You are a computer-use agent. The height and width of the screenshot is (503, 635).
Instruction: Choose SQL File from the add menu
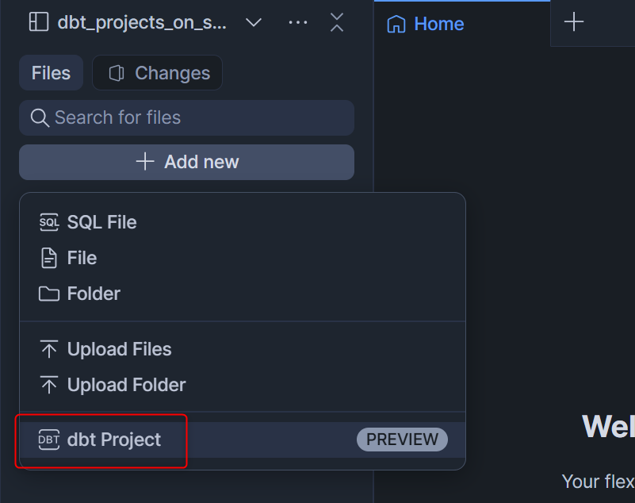pos(101,222)
